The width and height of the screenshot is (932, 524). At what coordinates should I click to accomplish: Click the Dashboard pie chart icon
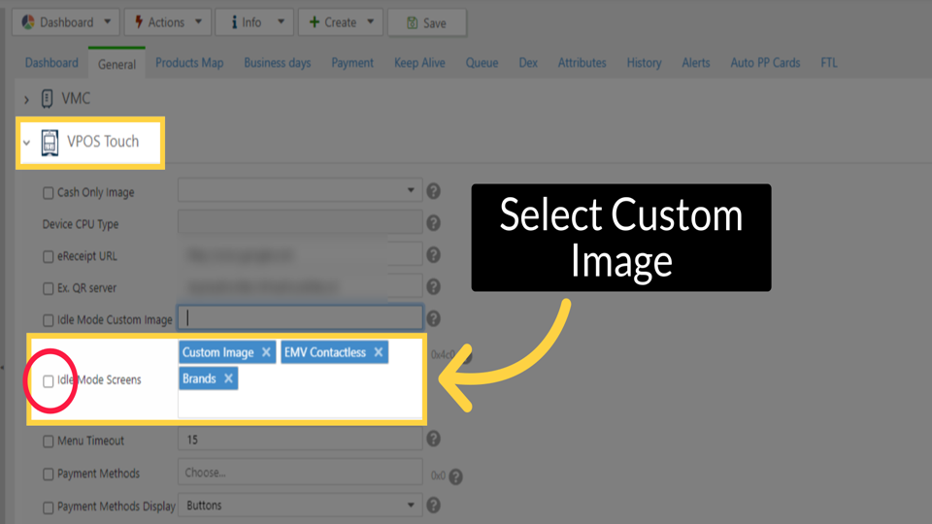28,22
